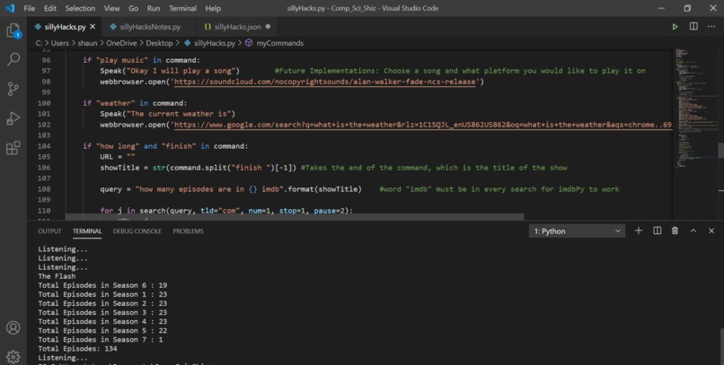
Task: Click 'The Flash' terminal output line
Action: pos(57,276)
